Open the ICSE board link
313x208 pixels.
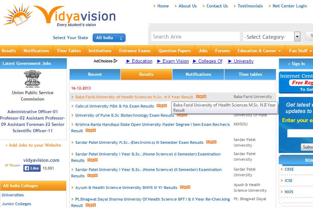coord(289,181)
